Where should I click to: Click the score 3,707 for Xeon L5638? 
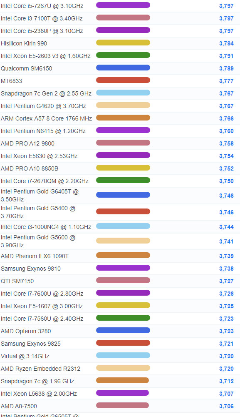[x=226, y=394]
